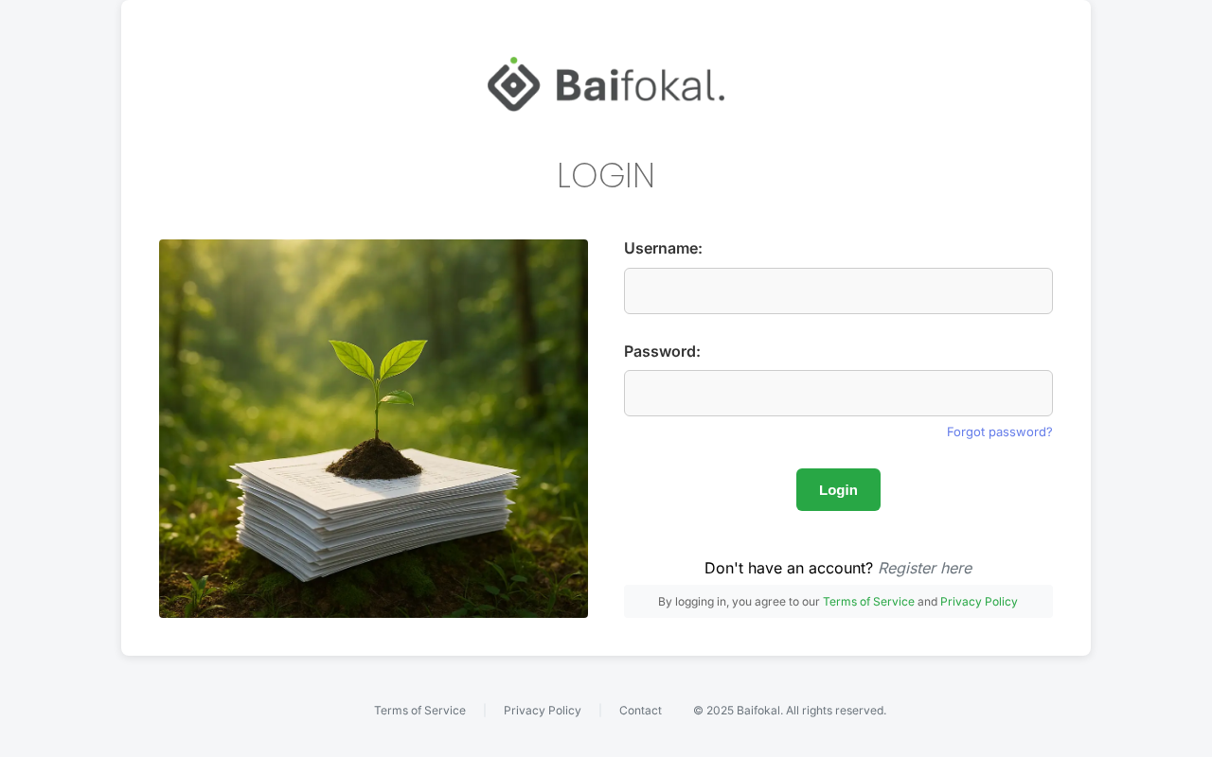The width and height of the screenshot is (1212, 757).
Task: Click the Baifokal diamond logo icon
Action: (514, 83)
